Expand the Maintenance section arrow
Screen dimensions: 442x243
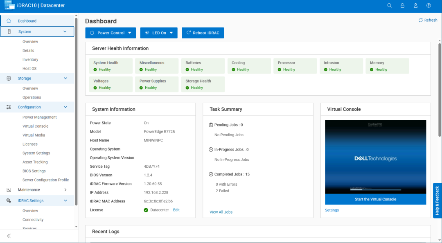pos(65,190)
